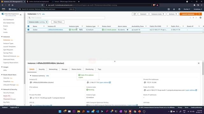Image resolution: width=204 pixels, height=114 pixels.
Task: Open Key Pairs in sidebar
Action: 6,102
